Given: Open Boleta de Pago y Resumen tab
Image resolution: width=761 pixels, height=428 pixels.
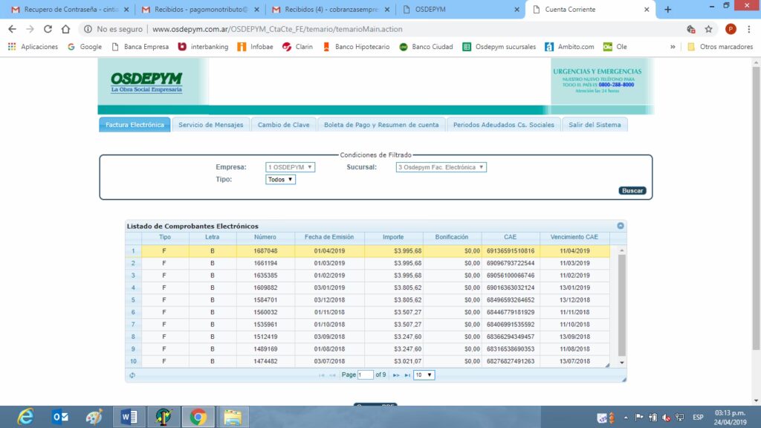Looking at the screenshot, I should [381, 125].
